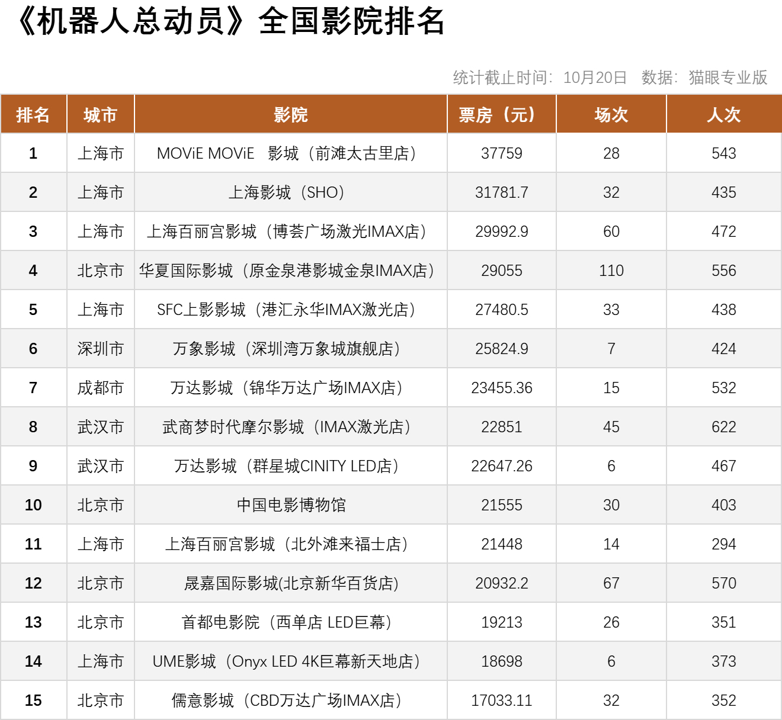Select box office value 20932.2
Screen dimensions: 782x720
[501, 583]
